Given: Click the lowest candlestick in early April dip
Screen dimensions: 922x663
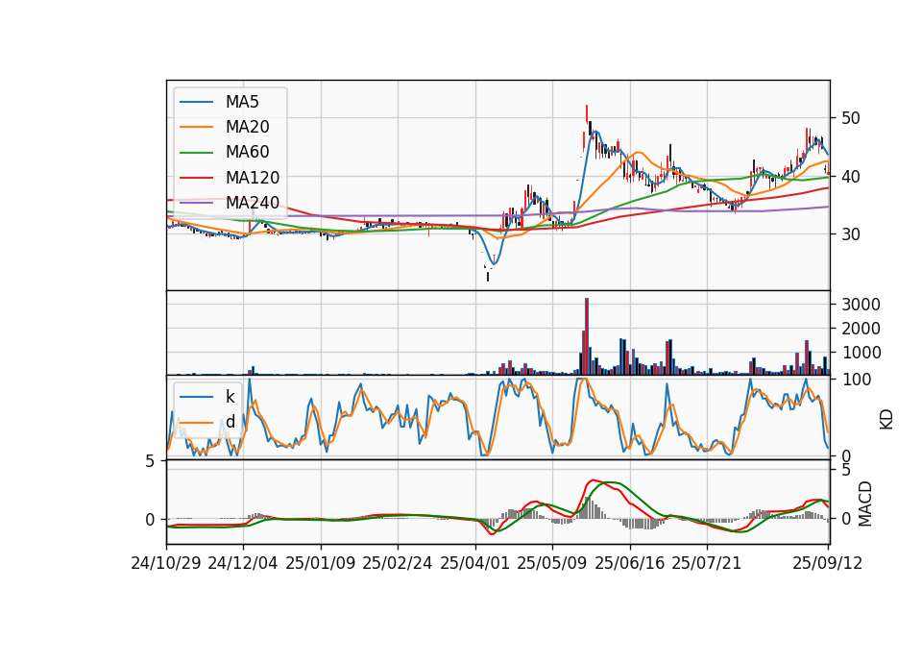Looking at the screenshot, I should point(488,276).
